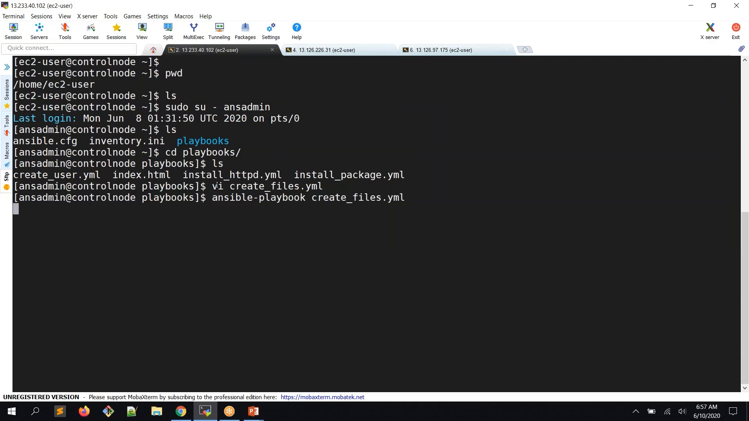
Task: Start the X server icon
Action: tap(710, 31)
